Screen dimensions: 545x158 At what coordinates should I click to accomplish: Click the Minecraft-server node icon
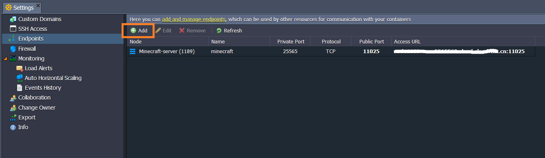tap(133, 52)
